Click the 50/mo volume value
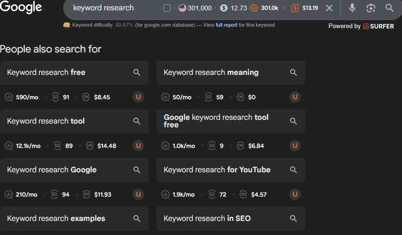The width and height of the screenshot is (402, 235). tap(182, 97)
